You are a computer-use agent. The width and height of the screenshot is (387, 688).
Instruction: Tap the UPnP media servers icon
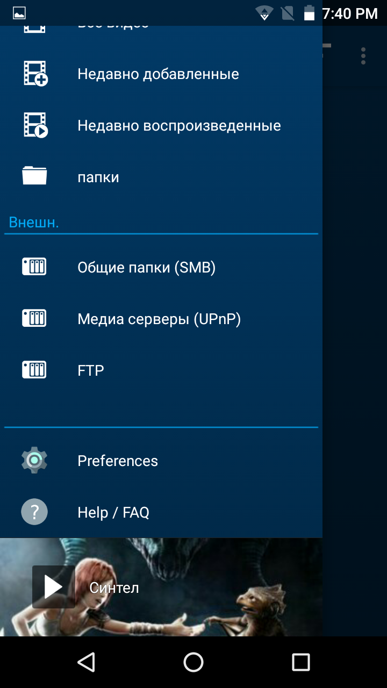coord(34,318)
